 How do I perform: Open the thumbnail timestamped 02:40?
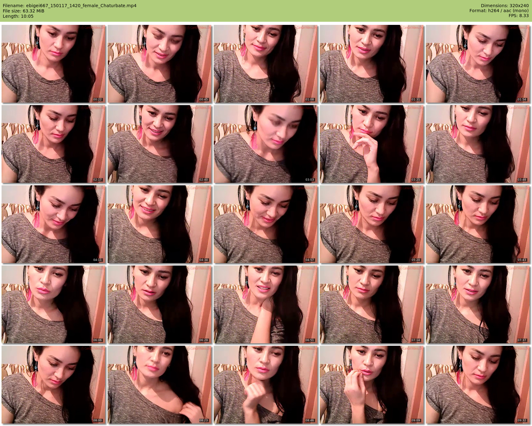pos(160,144)
